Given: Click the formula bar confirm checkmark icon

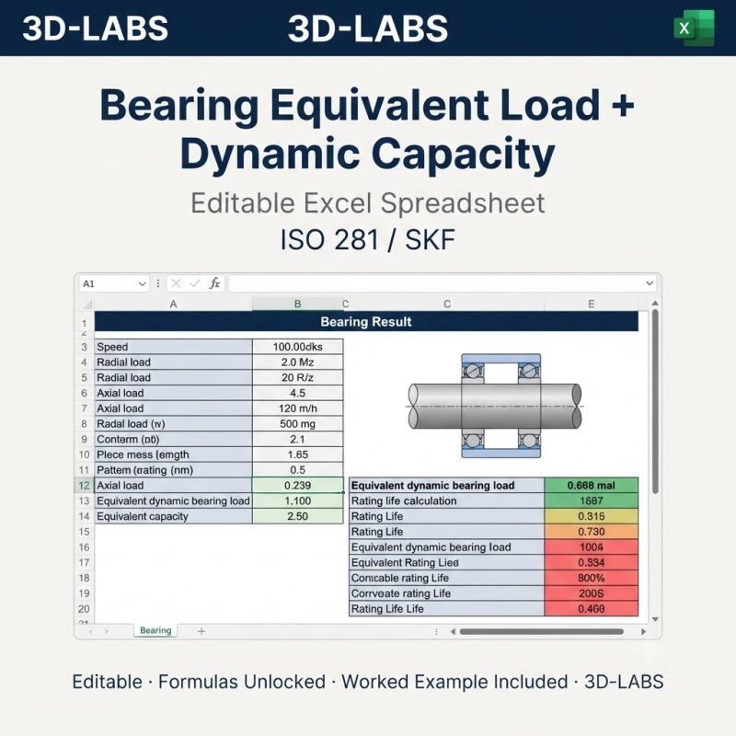Looking at the screenshot, I should point(195,283).
